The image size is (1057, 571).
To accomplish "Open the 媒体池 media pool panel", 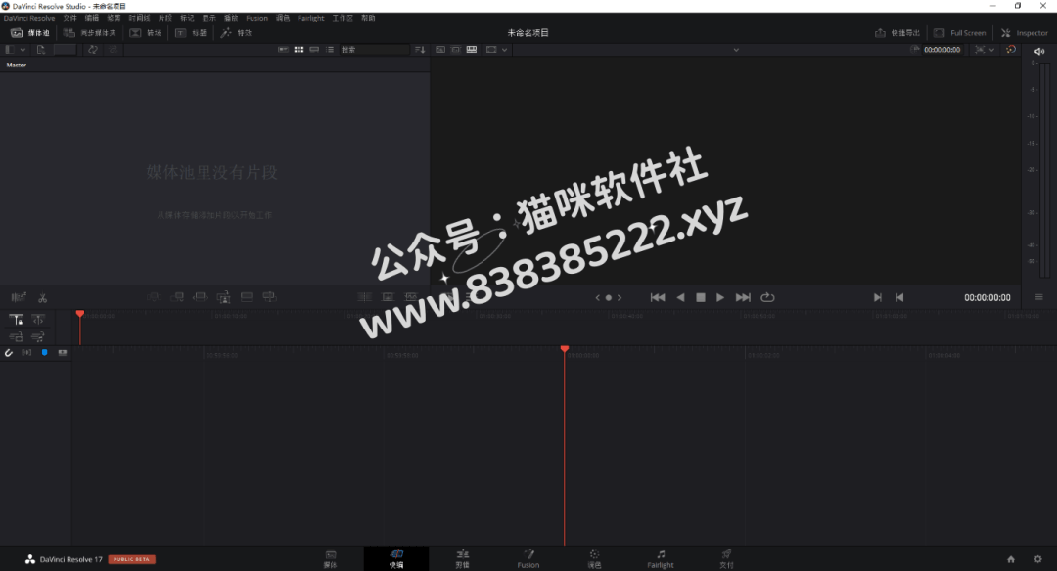I will pos(30,33).
